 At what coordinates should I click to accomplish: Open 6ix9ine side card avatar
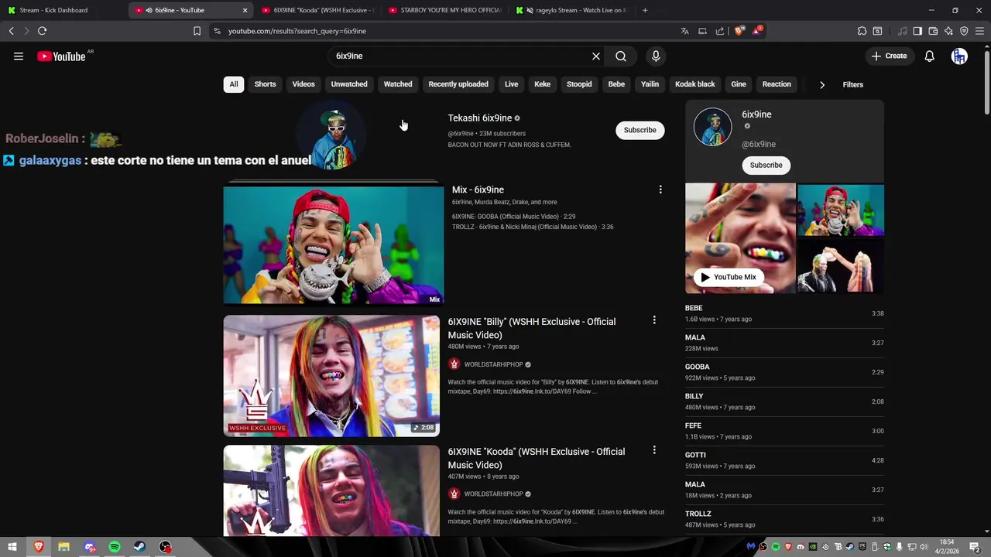tap(712, 127)
